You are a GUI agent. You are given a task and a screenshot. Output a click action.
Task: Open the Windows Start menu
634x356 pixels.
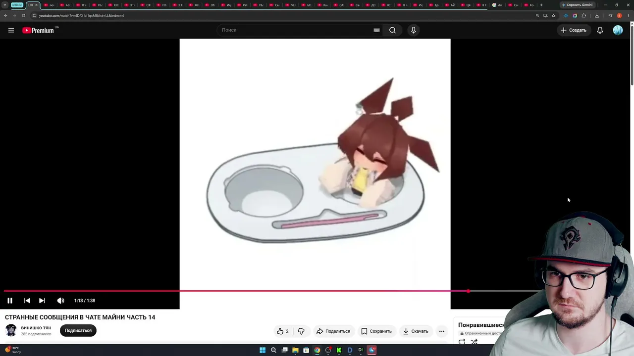click(263, 350)
